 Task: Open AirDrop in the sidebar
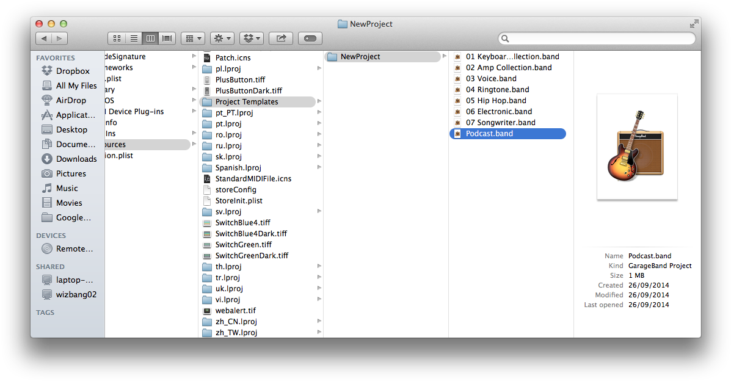point(64,100)
